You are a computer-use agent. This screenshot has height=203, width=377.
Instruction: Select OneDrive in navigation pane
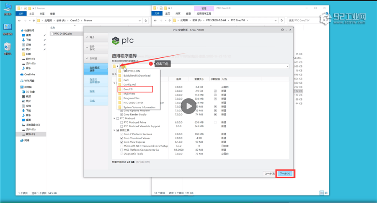[x=30, y=75]
